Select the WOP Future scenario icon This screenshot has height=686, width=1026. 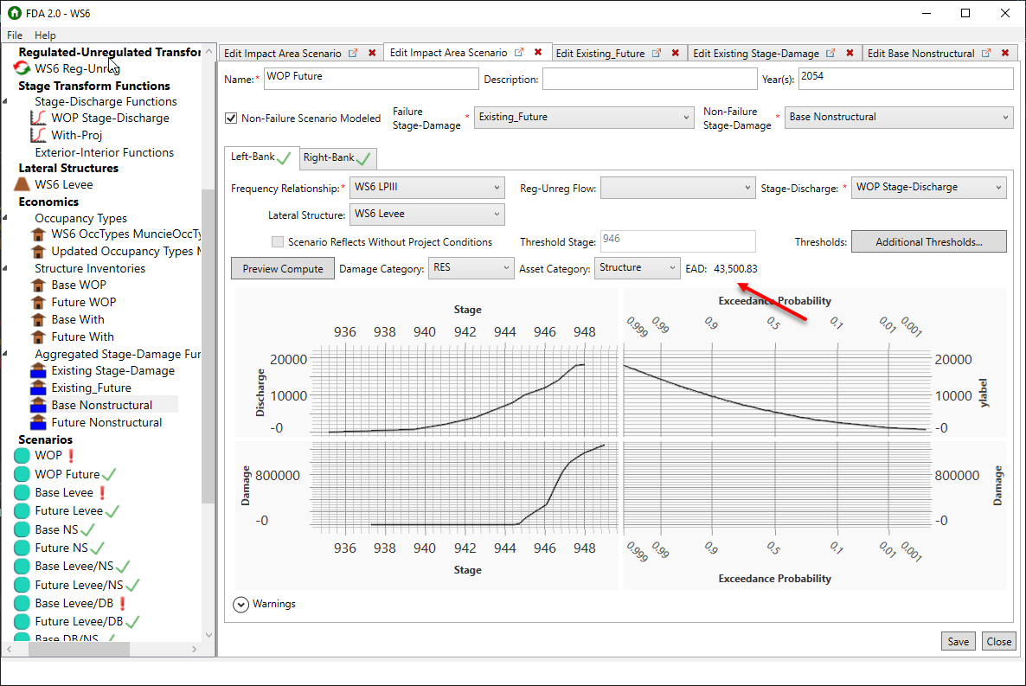pos(21,474)
